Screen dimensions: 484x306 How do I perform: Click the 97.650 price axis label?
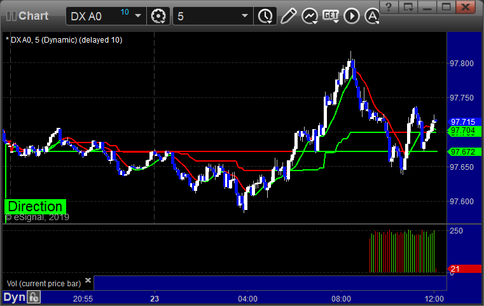462,167
